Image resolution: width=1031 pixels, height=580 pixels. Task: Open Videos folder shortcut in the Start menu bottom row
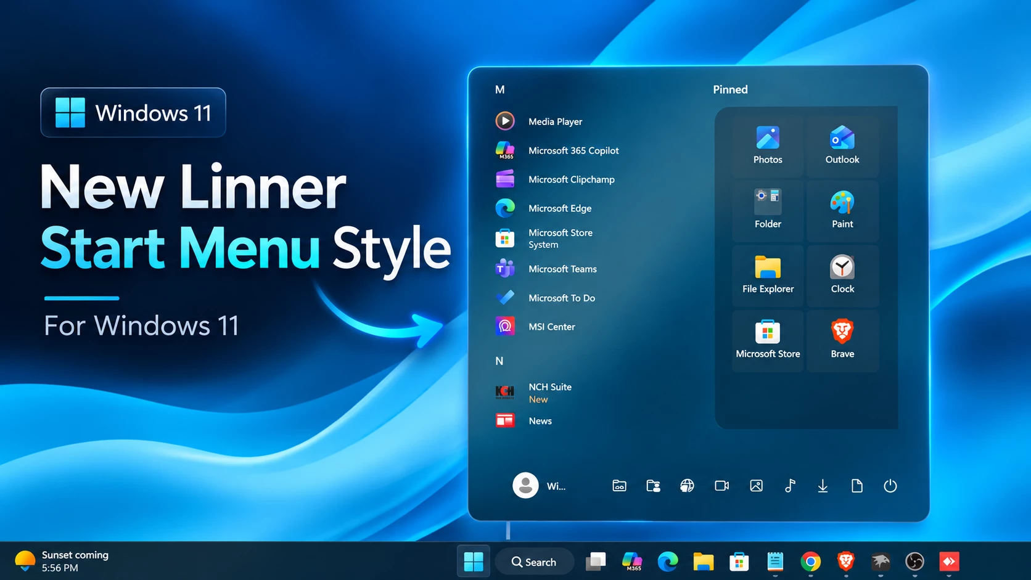click(721, 486)
